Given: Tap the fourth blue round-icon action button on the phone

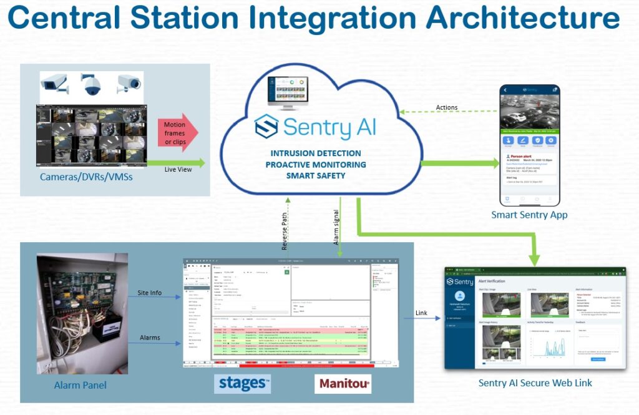Looking at the screenshot, I should 551,140.
